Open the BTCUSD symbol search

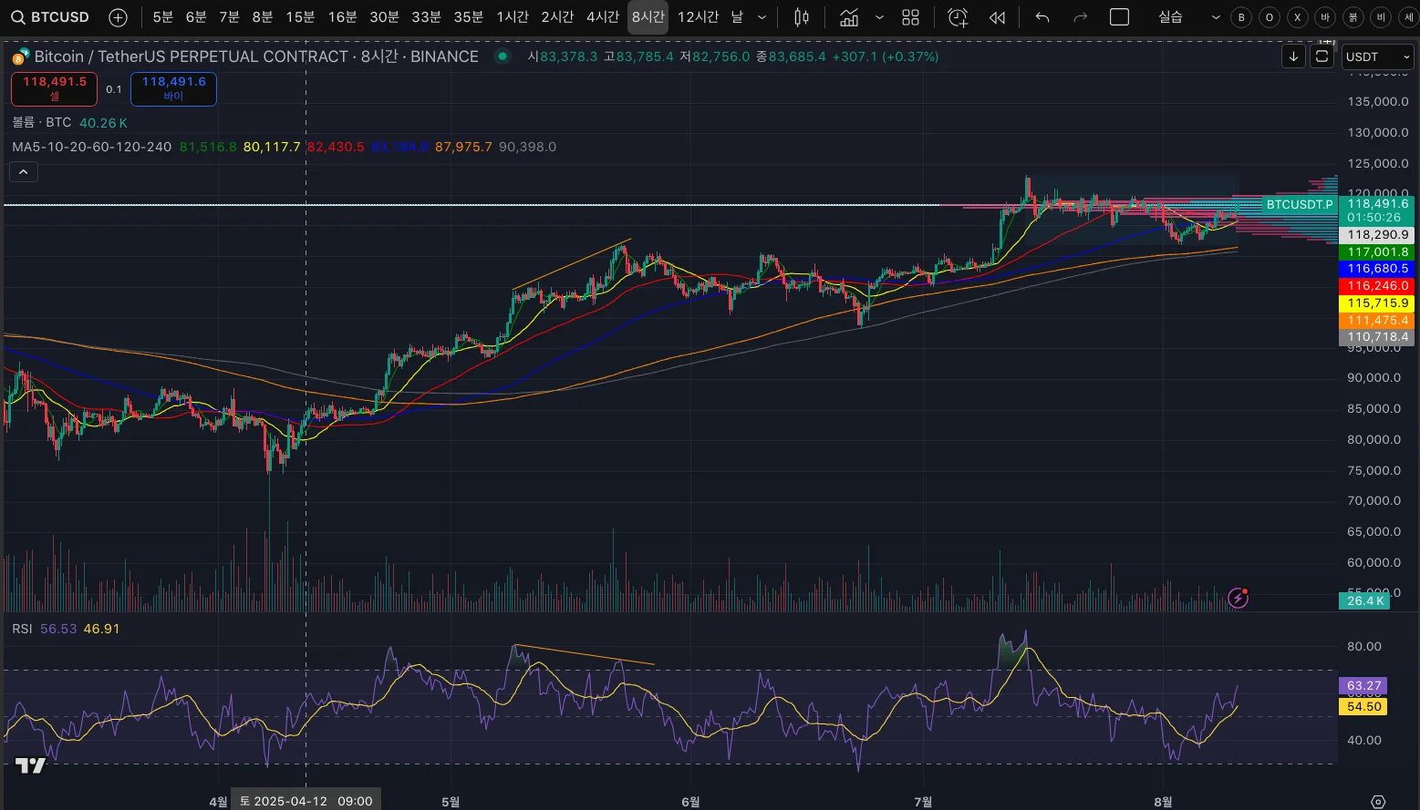click(x=51, y=17)
